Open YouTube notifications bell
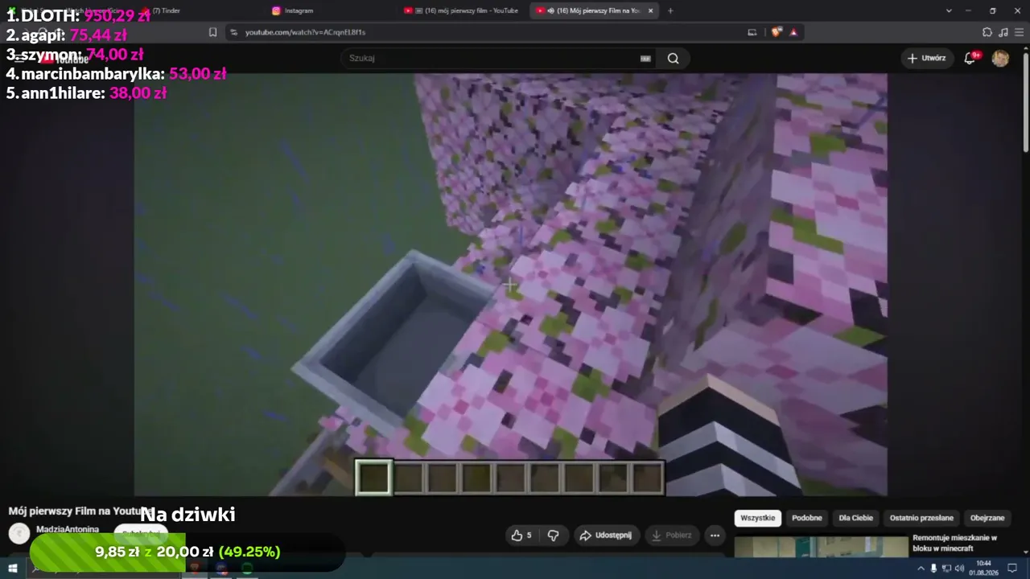 (970, 58)
